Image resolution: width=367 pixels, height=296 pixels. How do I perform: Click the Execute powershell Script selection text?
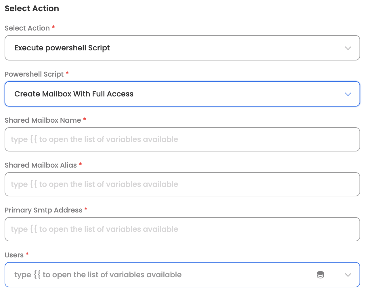coord(62,48)
